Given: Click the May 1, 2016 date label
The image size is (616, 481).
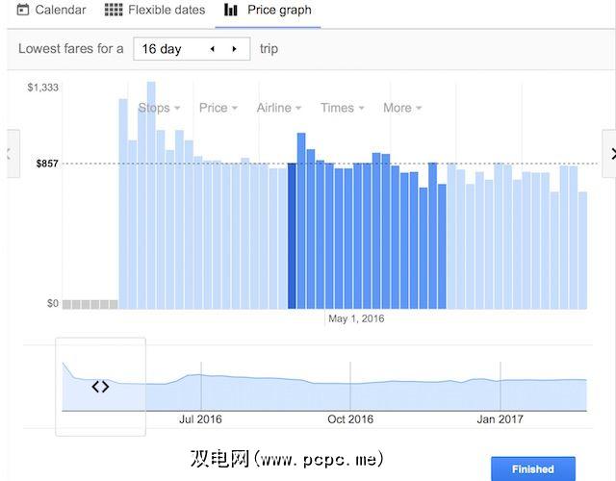Looking at the screenshot, I should [x=356, y=318].
